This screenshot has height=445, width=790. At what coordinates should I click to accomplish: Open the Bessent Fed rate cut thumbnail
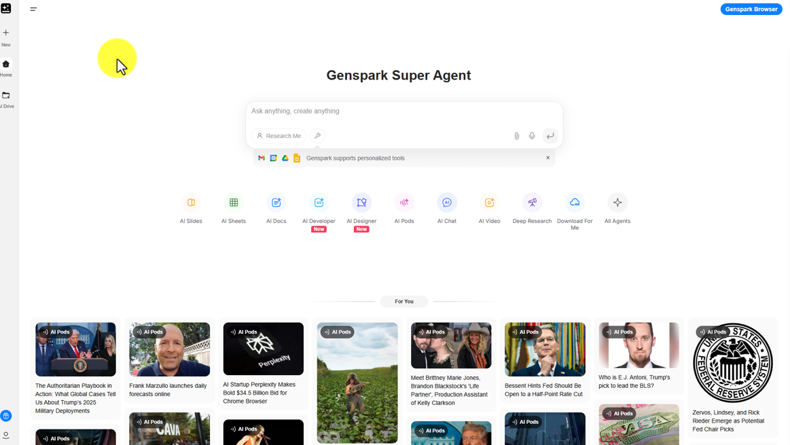545,349
